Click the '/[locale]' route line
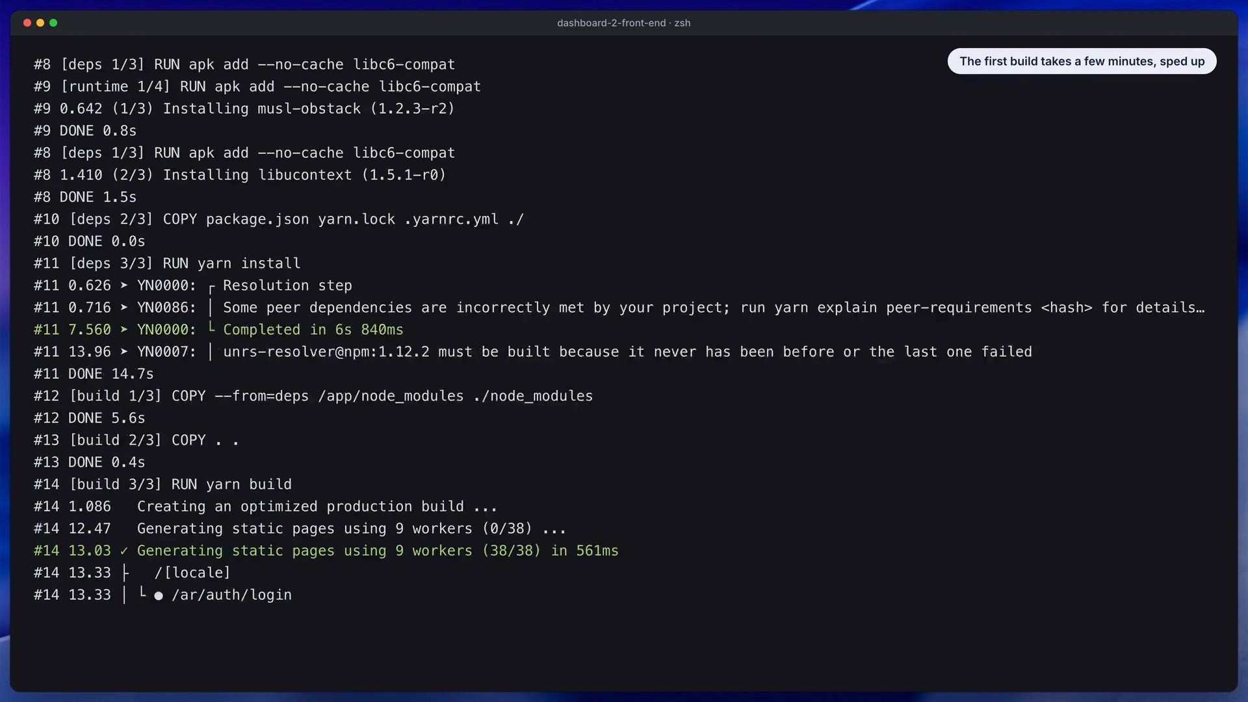Image resolution: width=1248 pixels, height=702 pixels. (x=133, y=573)
